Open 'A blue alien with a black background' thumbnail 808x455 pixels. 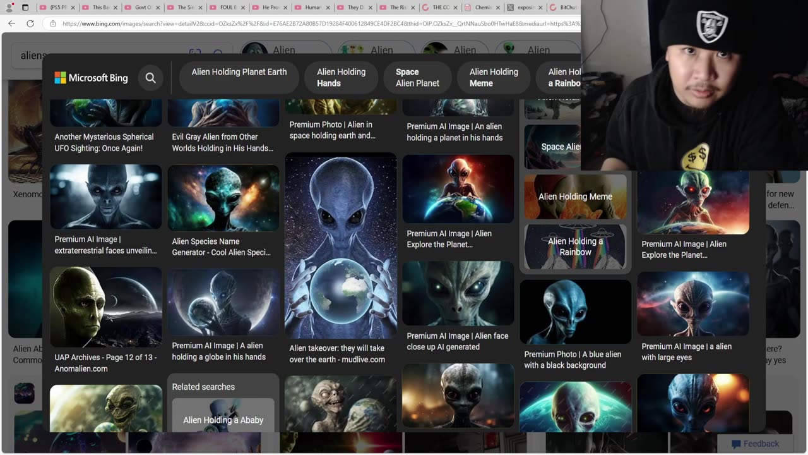[x=576, y=312]
